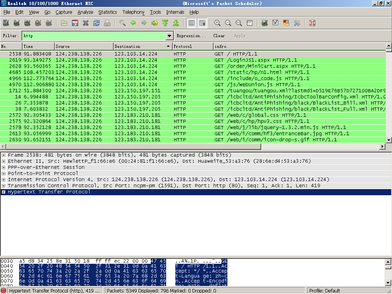Click expert info red circle in status bar

pyautogui.click(x=4, y=291)
